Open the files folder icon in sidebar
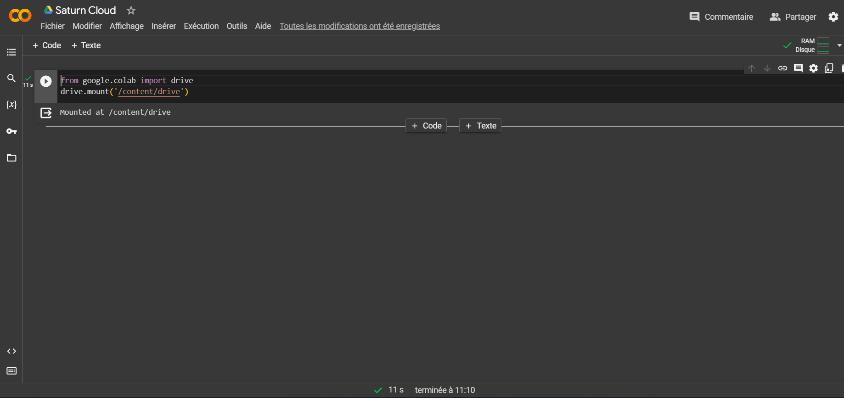The image size is (844, 398). (11, 158)
